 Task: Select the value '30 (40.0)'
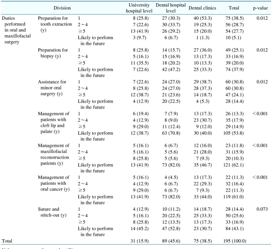pos(203,133)
